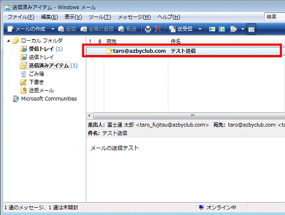The width and height of the screenshot is (285, 215).
Task: Click the Send/Receive (送受信) button
Action: 181,29
